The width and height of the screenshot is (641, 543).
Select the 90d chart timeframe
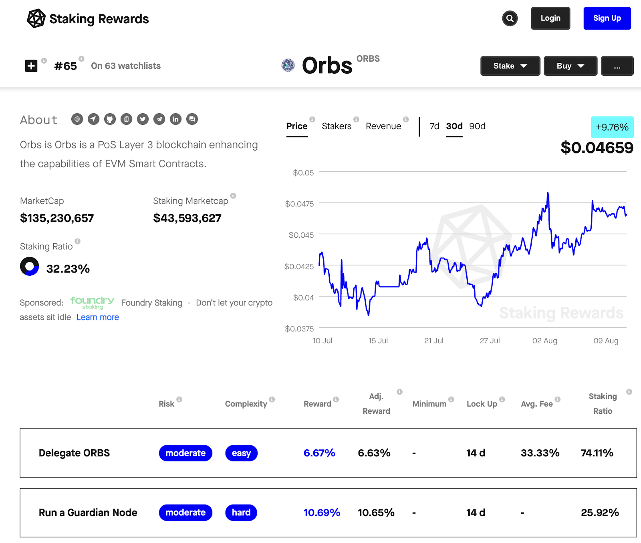pyautogui.click(x=477, y=126)
